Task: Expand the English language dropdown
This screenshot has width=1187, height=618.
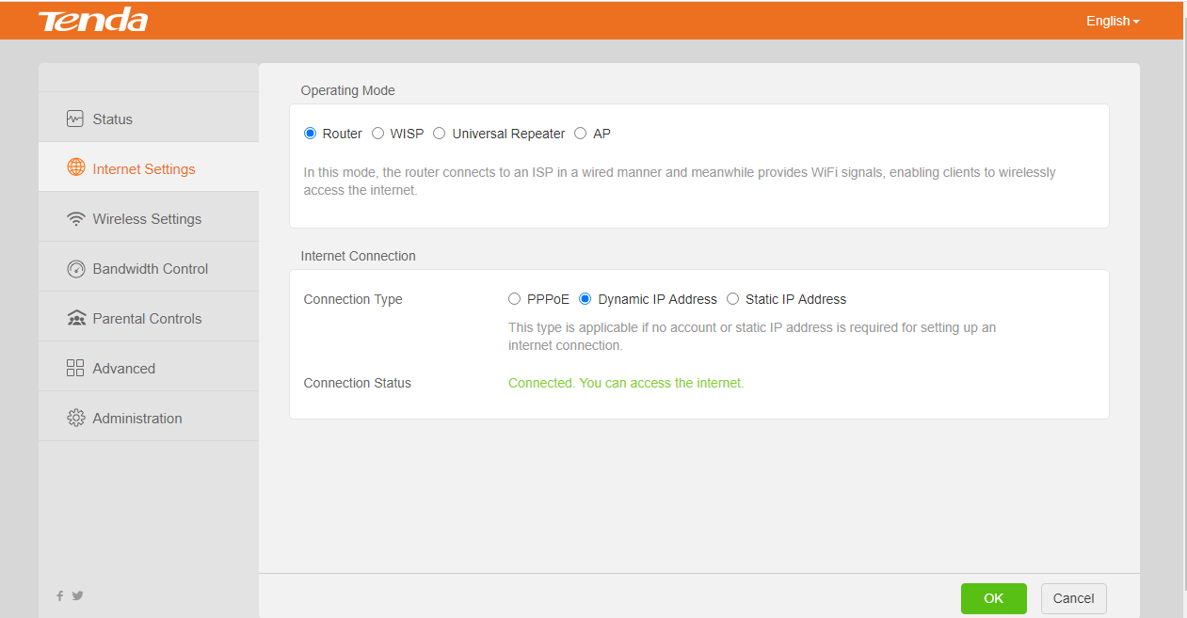Action: 1113,21
